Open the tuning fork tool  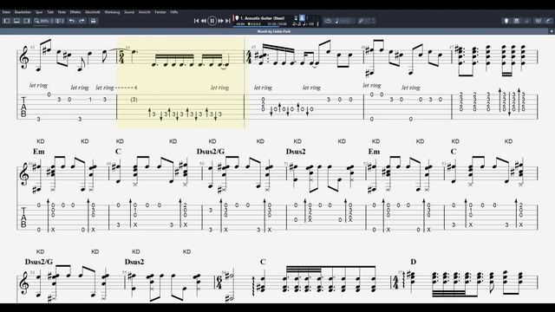point(361,21)
